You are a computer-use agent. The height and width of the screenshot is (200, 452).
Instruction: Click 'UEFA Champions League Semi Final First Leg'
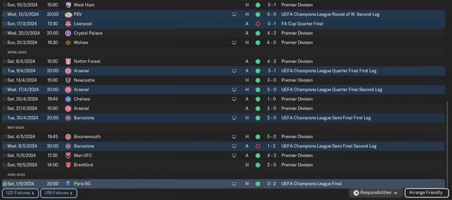click(x=326, y=118)
